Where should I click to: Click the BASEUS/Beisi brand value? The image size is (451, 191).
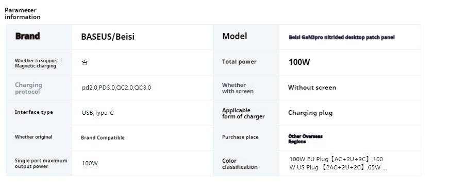coord(108,37)
